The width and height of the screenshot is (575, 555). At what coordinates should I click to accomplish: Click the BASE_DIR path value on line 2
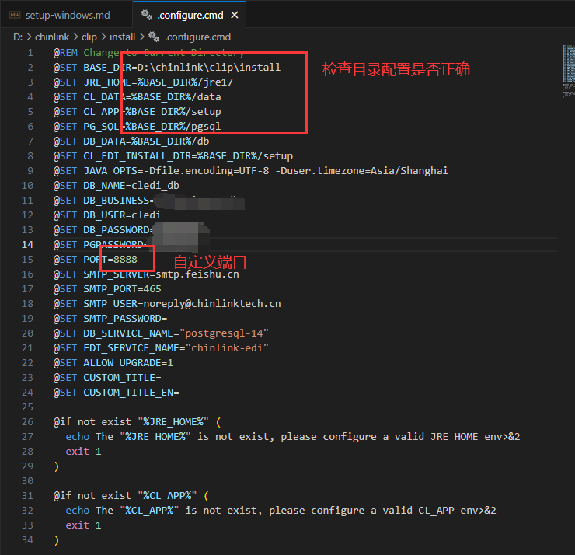tap(208, 68)
